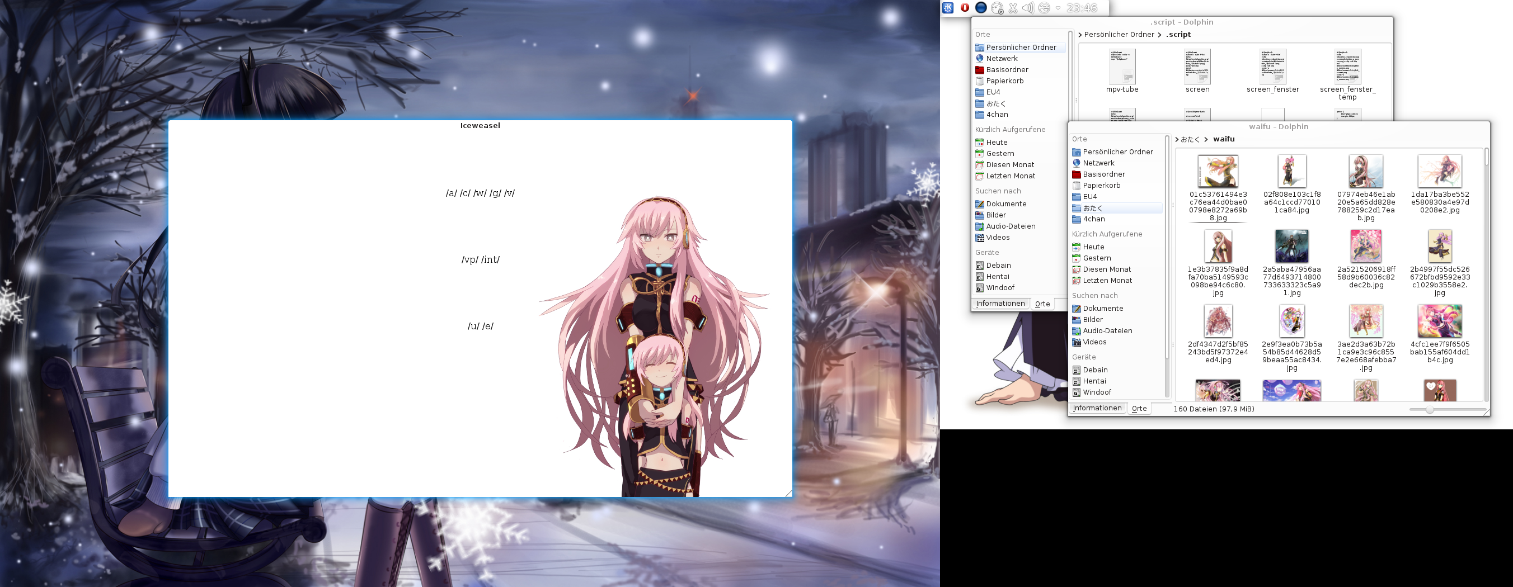Click breadcrumb Persönlicher Ordner in .script Dolphin
Image resolution: width=1513 pixels, height=587 pixels.
1119,35
